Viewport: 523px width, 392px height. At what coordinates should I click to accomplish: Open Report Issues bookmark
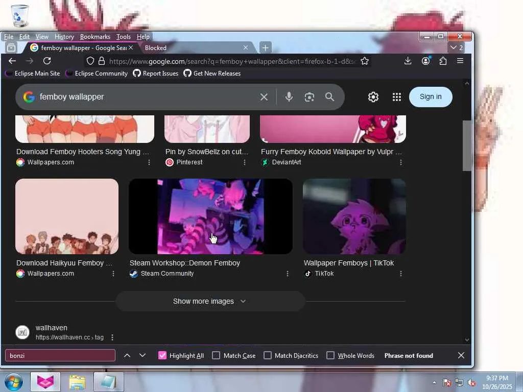156,73
